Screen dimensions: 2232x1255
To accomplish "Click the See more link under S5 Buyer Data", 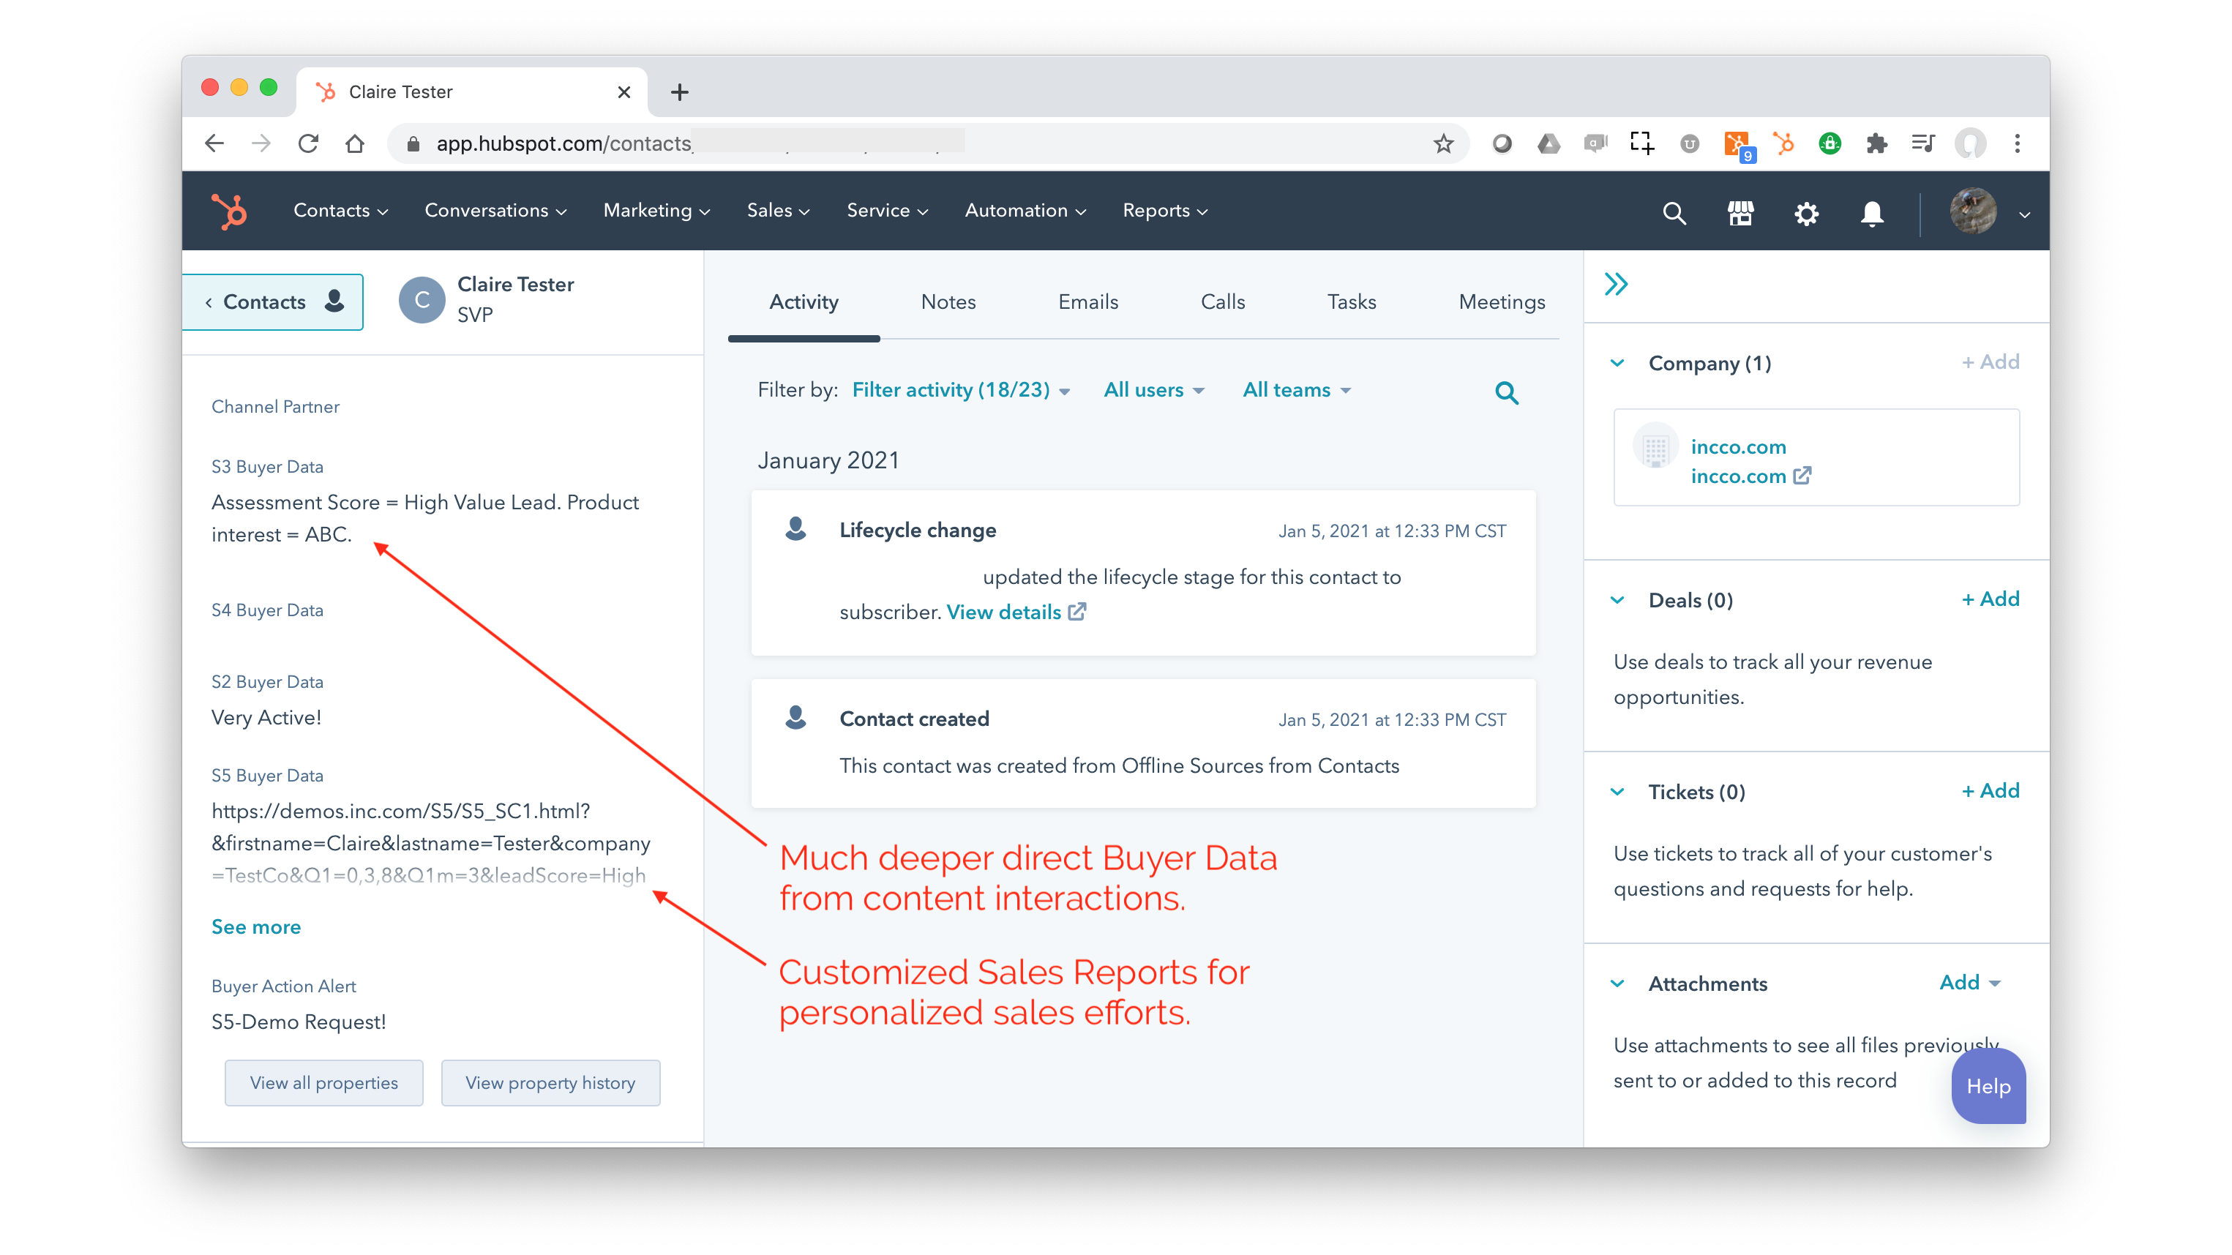I will click(255, 926).
